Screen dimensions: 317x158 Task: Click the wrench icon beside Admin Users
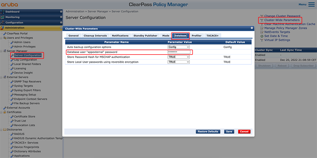(12, 42)
